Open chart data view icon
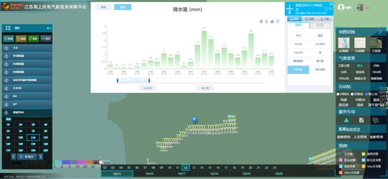This screenshot has width=388, height=179. [x=261, y=22]
